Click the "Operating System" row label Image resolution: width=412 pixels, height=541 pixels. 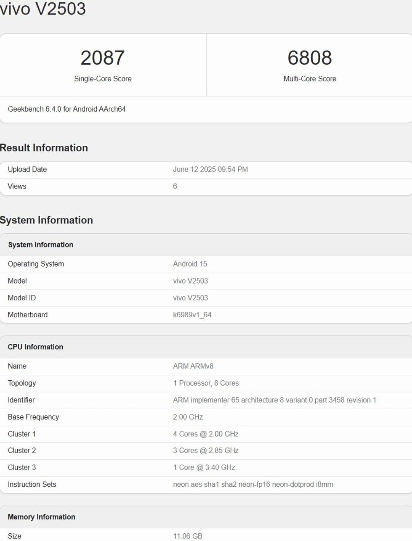click(x=36, y=264)
